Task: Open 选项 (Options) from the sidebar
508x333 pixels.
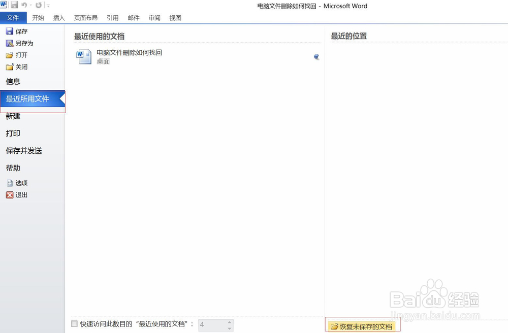Action: (20, 183)
